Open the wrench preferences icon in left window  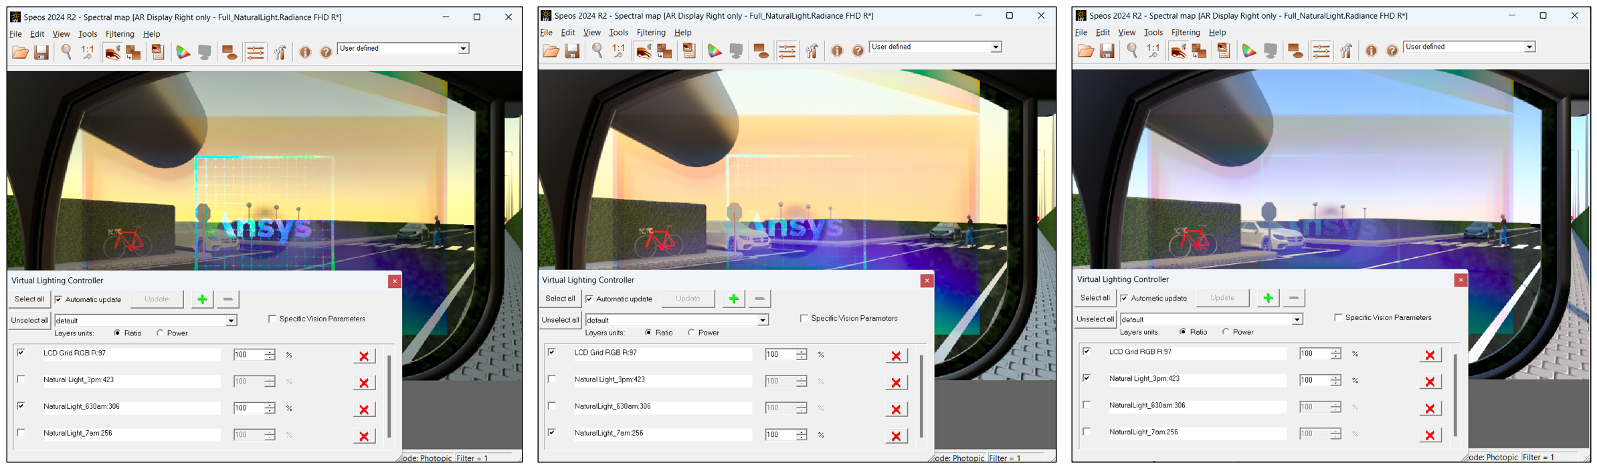click(x=280, y=53)
